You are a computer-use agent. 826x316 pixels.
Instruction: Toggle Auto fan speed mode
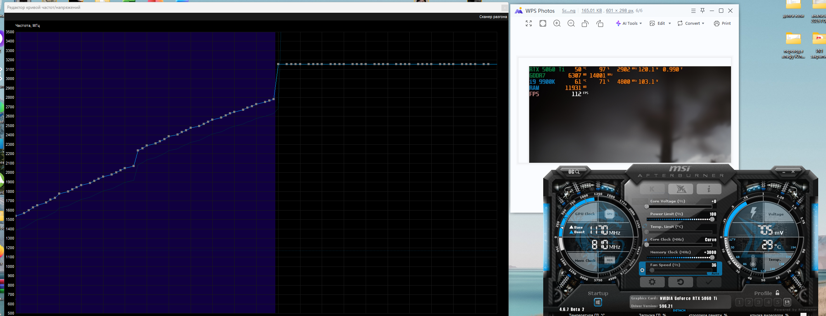(715, 274)
